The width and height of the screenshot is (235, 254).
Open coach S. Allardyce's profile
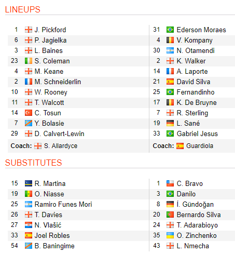[61, 146]
